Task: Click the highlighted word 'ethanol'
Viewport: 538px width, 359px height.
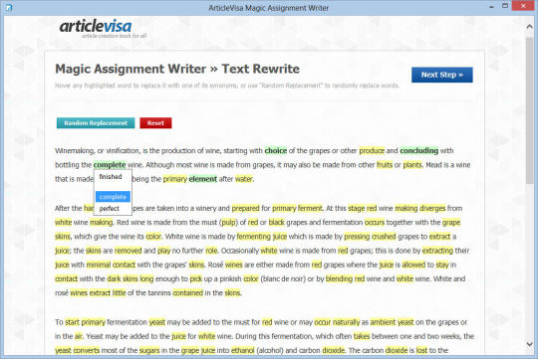Action: pos(242,350)
